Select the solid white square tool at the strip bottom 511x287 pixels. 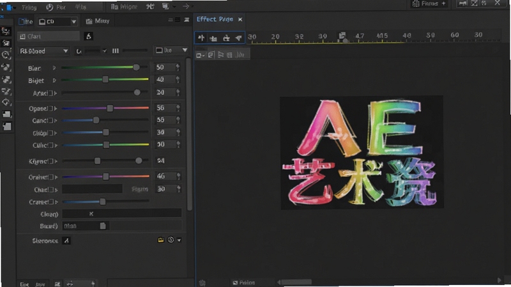coord(7,126)
